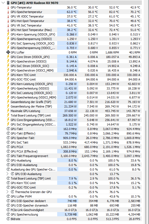Expand Thermische Grenzen der GPU group
This screenshot has height=224, width=149.
click(x=8, y=192)
